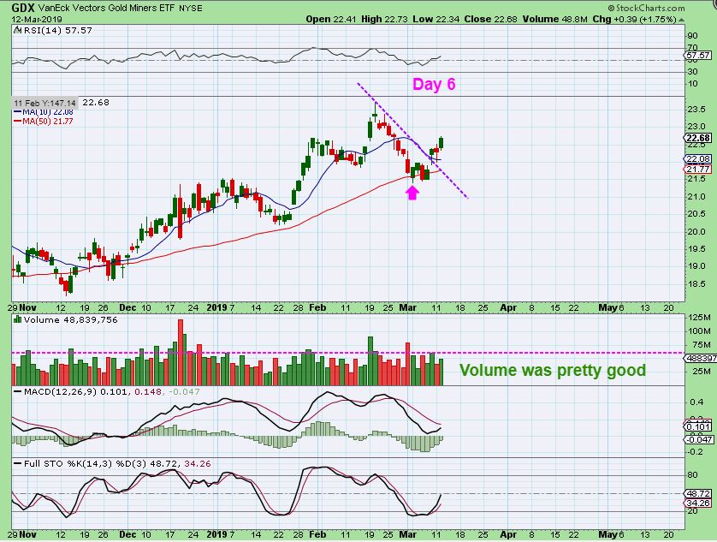Click Apr on the price chart date axis
Screen dimensions: 717x542
[x=508, y=307]
